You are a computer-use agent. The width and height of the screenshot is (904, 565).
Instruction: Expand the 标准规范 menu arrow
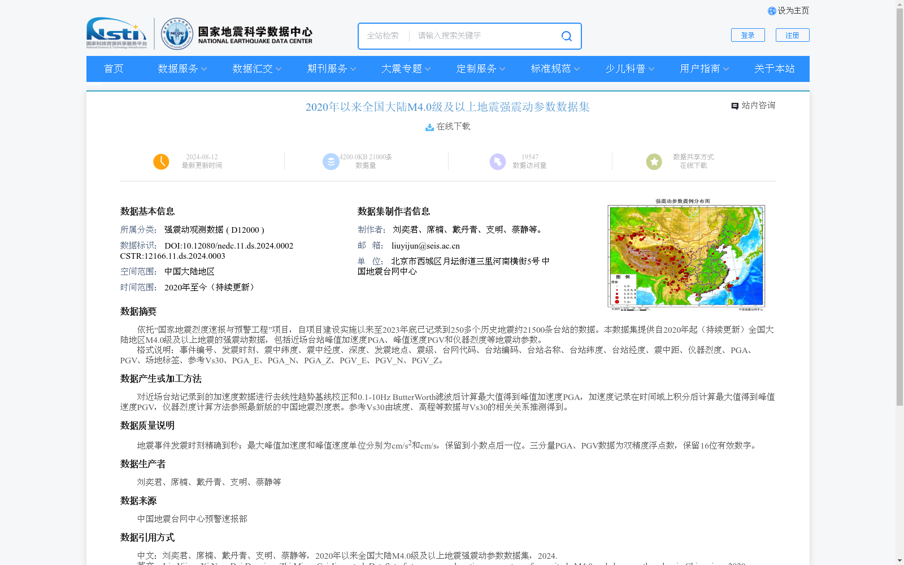coord(577,69)
